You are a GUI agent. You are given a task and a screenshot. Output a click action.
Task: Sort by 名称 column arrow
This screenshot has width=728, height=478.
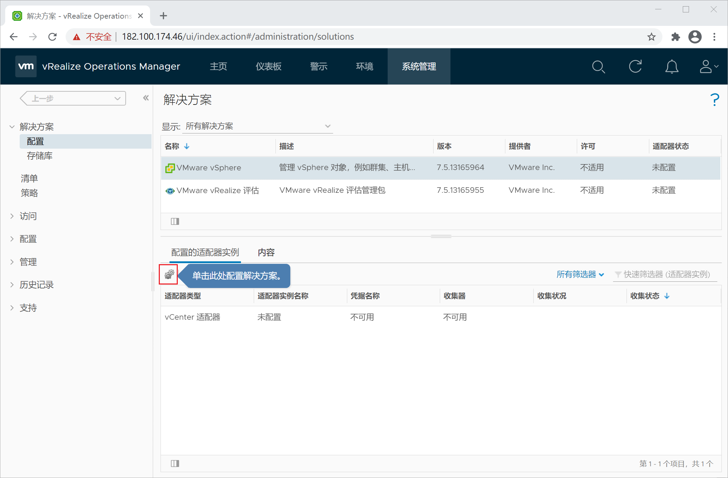(187, 146)
